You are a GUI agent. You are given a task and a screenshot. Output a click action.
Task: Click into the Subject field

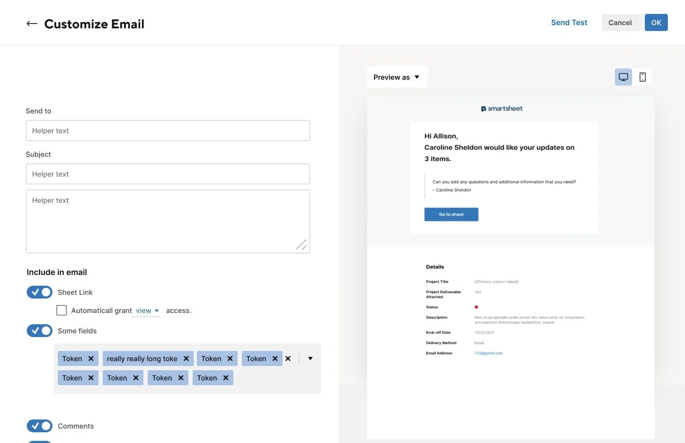[168, 174]
